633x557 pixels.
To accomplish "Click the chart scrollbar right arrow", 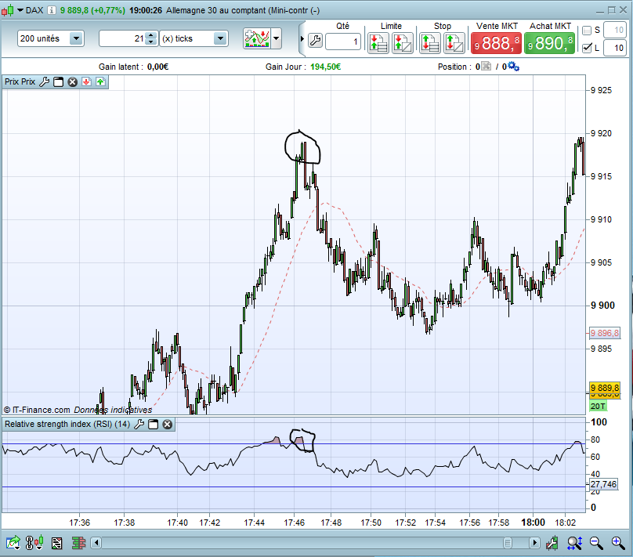I will point(534,543).
